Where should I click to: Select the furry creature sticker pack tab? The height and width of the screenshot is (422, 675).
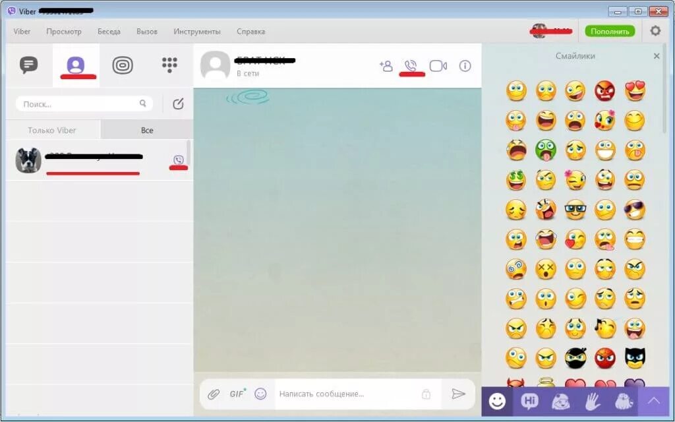click(624, 402)
